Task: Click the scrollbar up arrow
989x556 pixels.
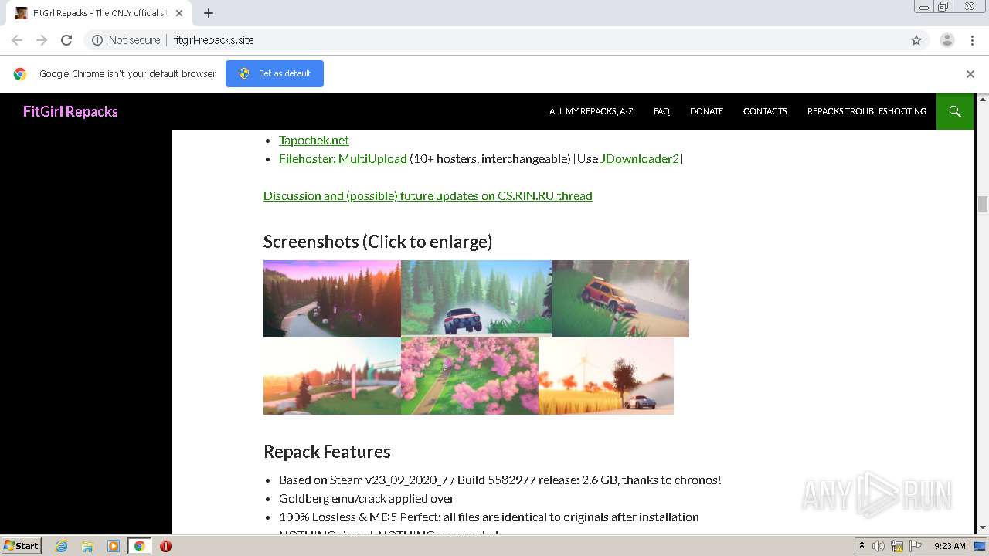Action: click(983, 99)
